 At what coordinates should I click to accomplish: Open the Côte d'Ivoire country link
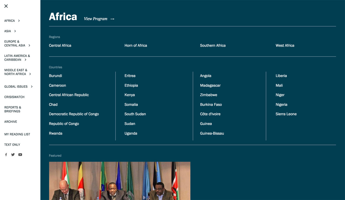coord(210,114)
